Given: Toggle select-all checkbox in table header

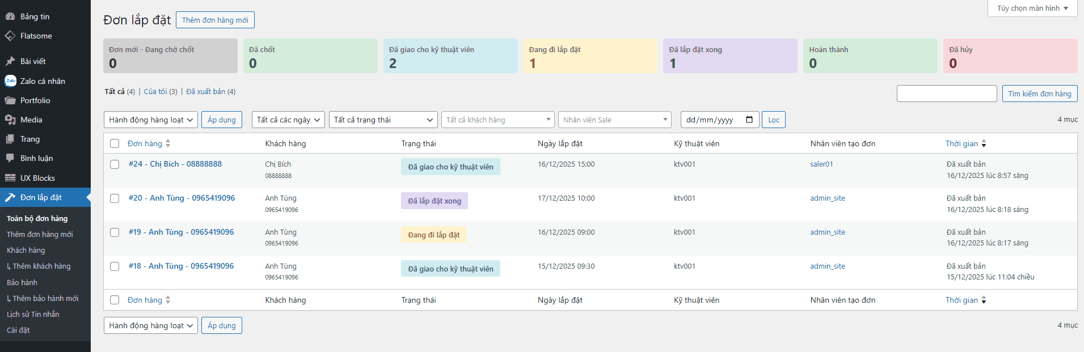Looking at the screenshot, I should pos(115,143).
